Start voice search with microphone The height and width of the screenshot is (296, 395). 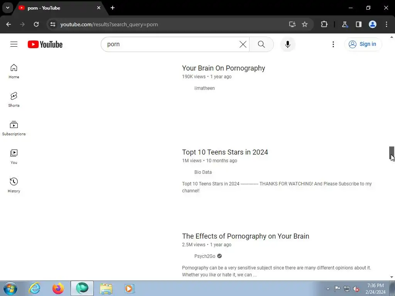(x=287, y=44)
